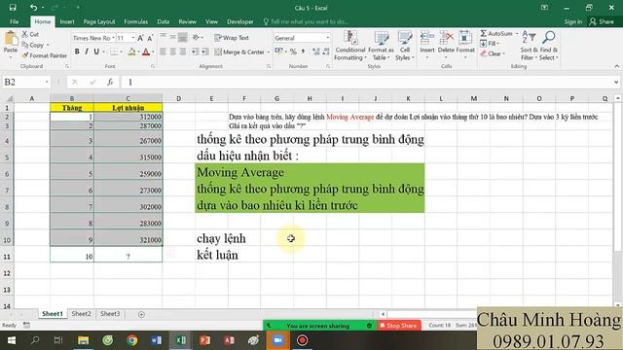The height and width of the screenshot is (350, 623).
Task: Open the Merge & Center dropdown arrow
Action: click(269, 52)
